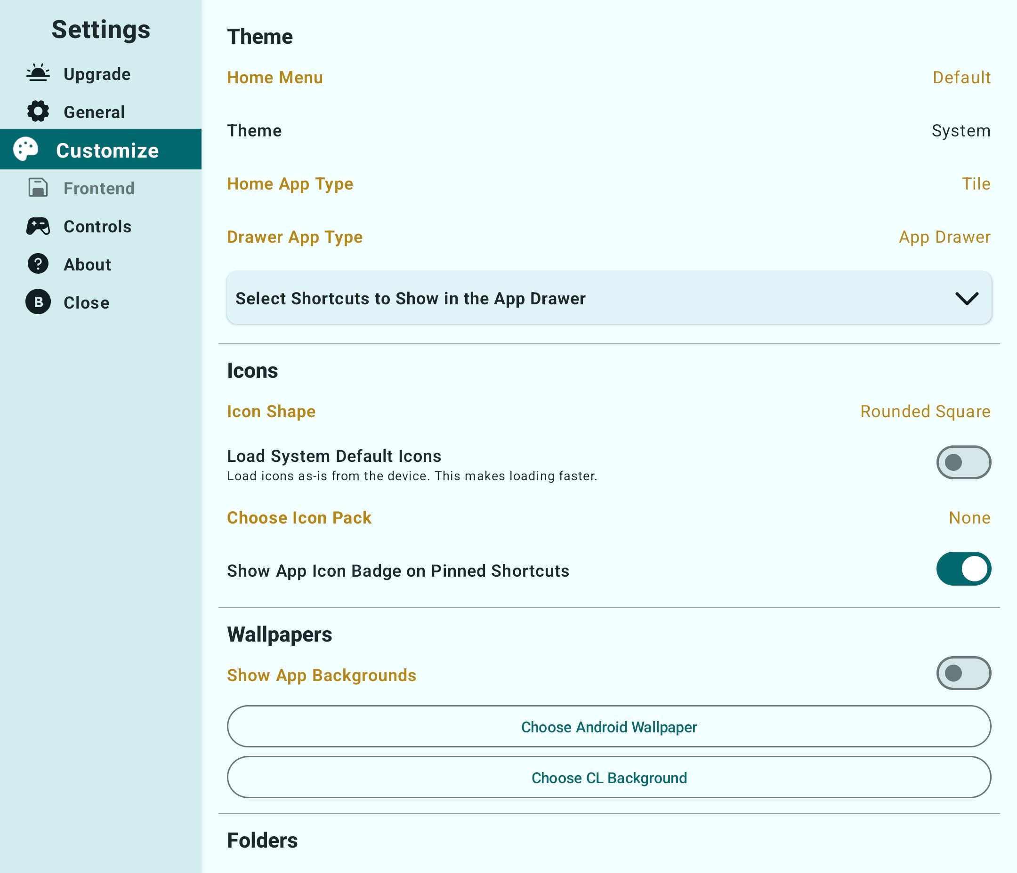Screen dimensions: 1017x873
Task: Click the Show App Backgrounds label
Action: point(322,675)
